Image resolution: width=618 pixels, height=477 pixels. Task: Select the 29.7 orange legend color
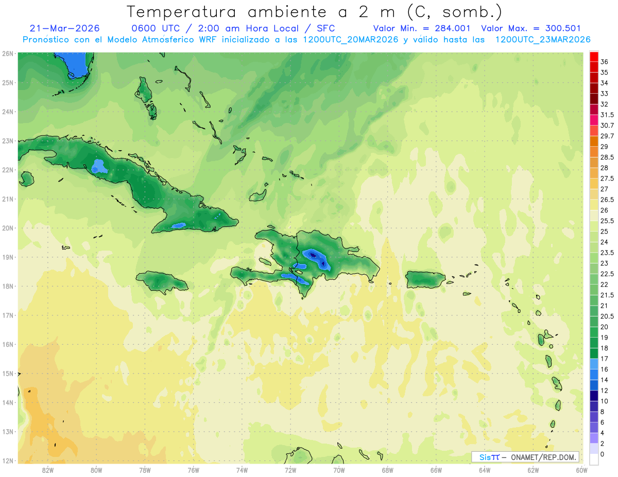tap(594, 131)
